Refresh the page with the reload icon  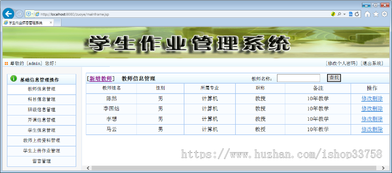[x=357, y=14]
